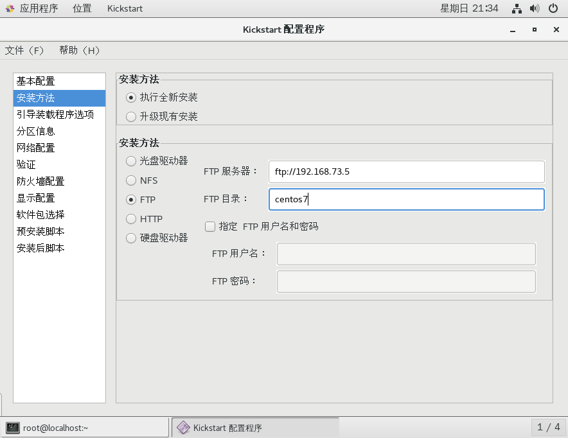This screenshot has height=438, width=568.
Task: Click the Kickstart diamond icon in taskbar
Action: click(183, 428)
